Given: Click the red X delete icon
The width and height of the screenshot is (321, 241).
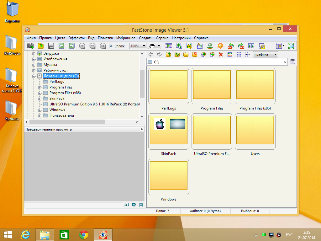Looking at the screenshot, I should [x=221, y=54].
